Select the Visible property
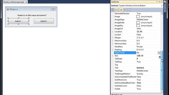This screenshot has height=95, width=169. pyautogui.click(x=137, y=89)
